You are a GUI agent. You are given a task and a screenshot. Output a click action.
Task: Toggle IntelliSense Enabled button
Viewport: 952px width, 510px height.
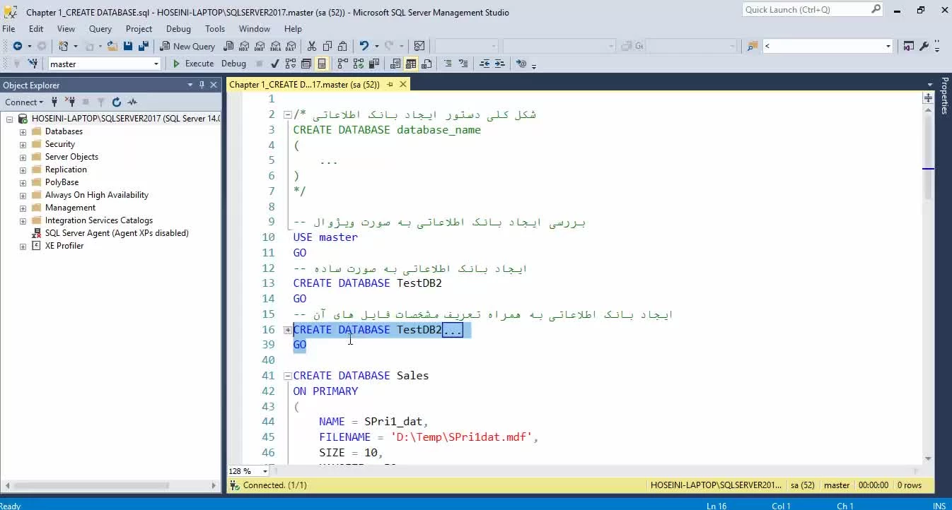coord(322,64)
